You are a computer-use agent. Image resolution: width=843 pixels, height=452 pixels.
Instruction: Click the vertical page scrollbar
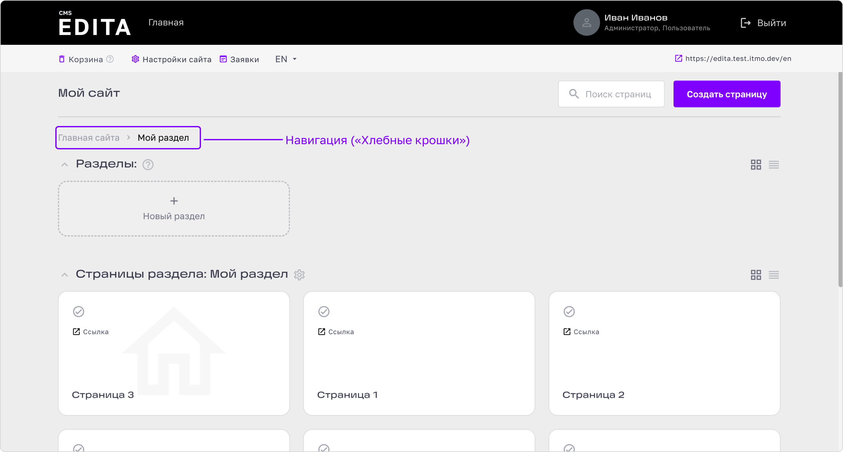coord(840,180)
